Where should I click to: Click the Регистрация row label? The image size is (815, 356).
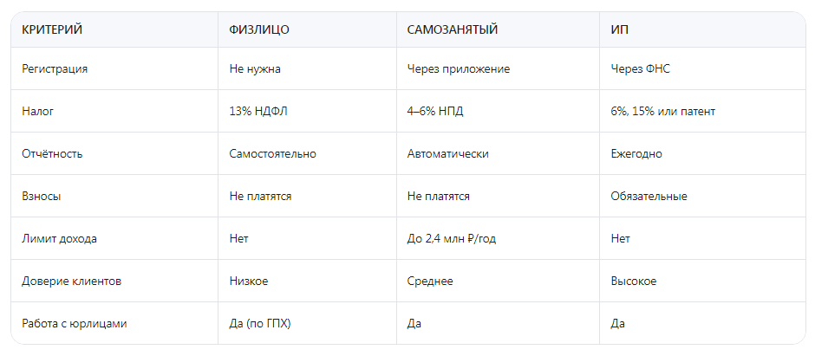tap(55, 69)
